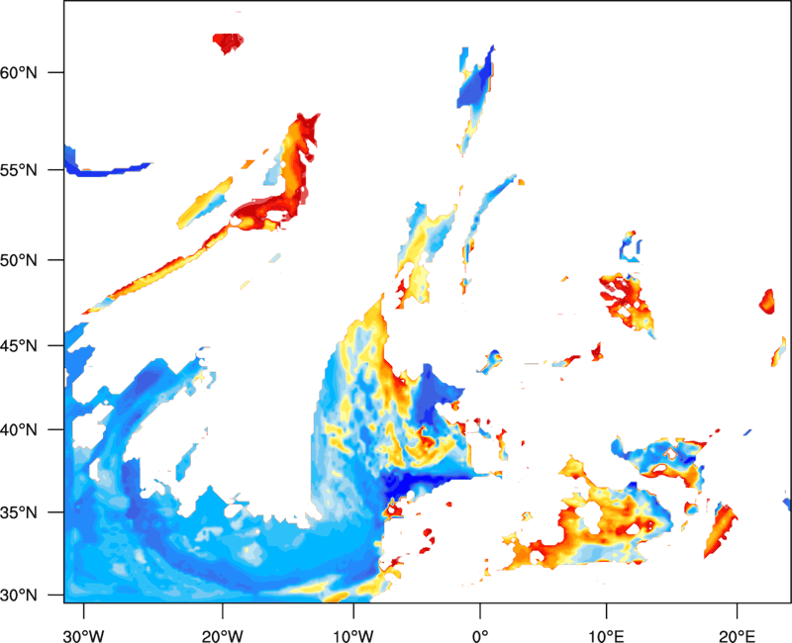Screen dimensions: 792x643
Task: Click the 0° longitude label
Action: coord(480,636)
